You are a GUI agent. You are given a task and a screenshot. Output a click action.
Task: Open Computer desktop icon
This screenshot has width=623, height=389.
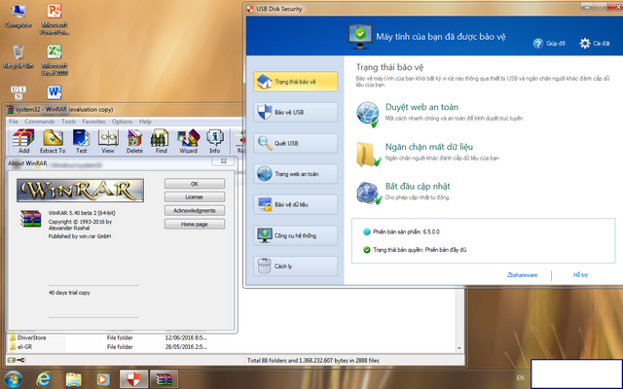(18, 17)
